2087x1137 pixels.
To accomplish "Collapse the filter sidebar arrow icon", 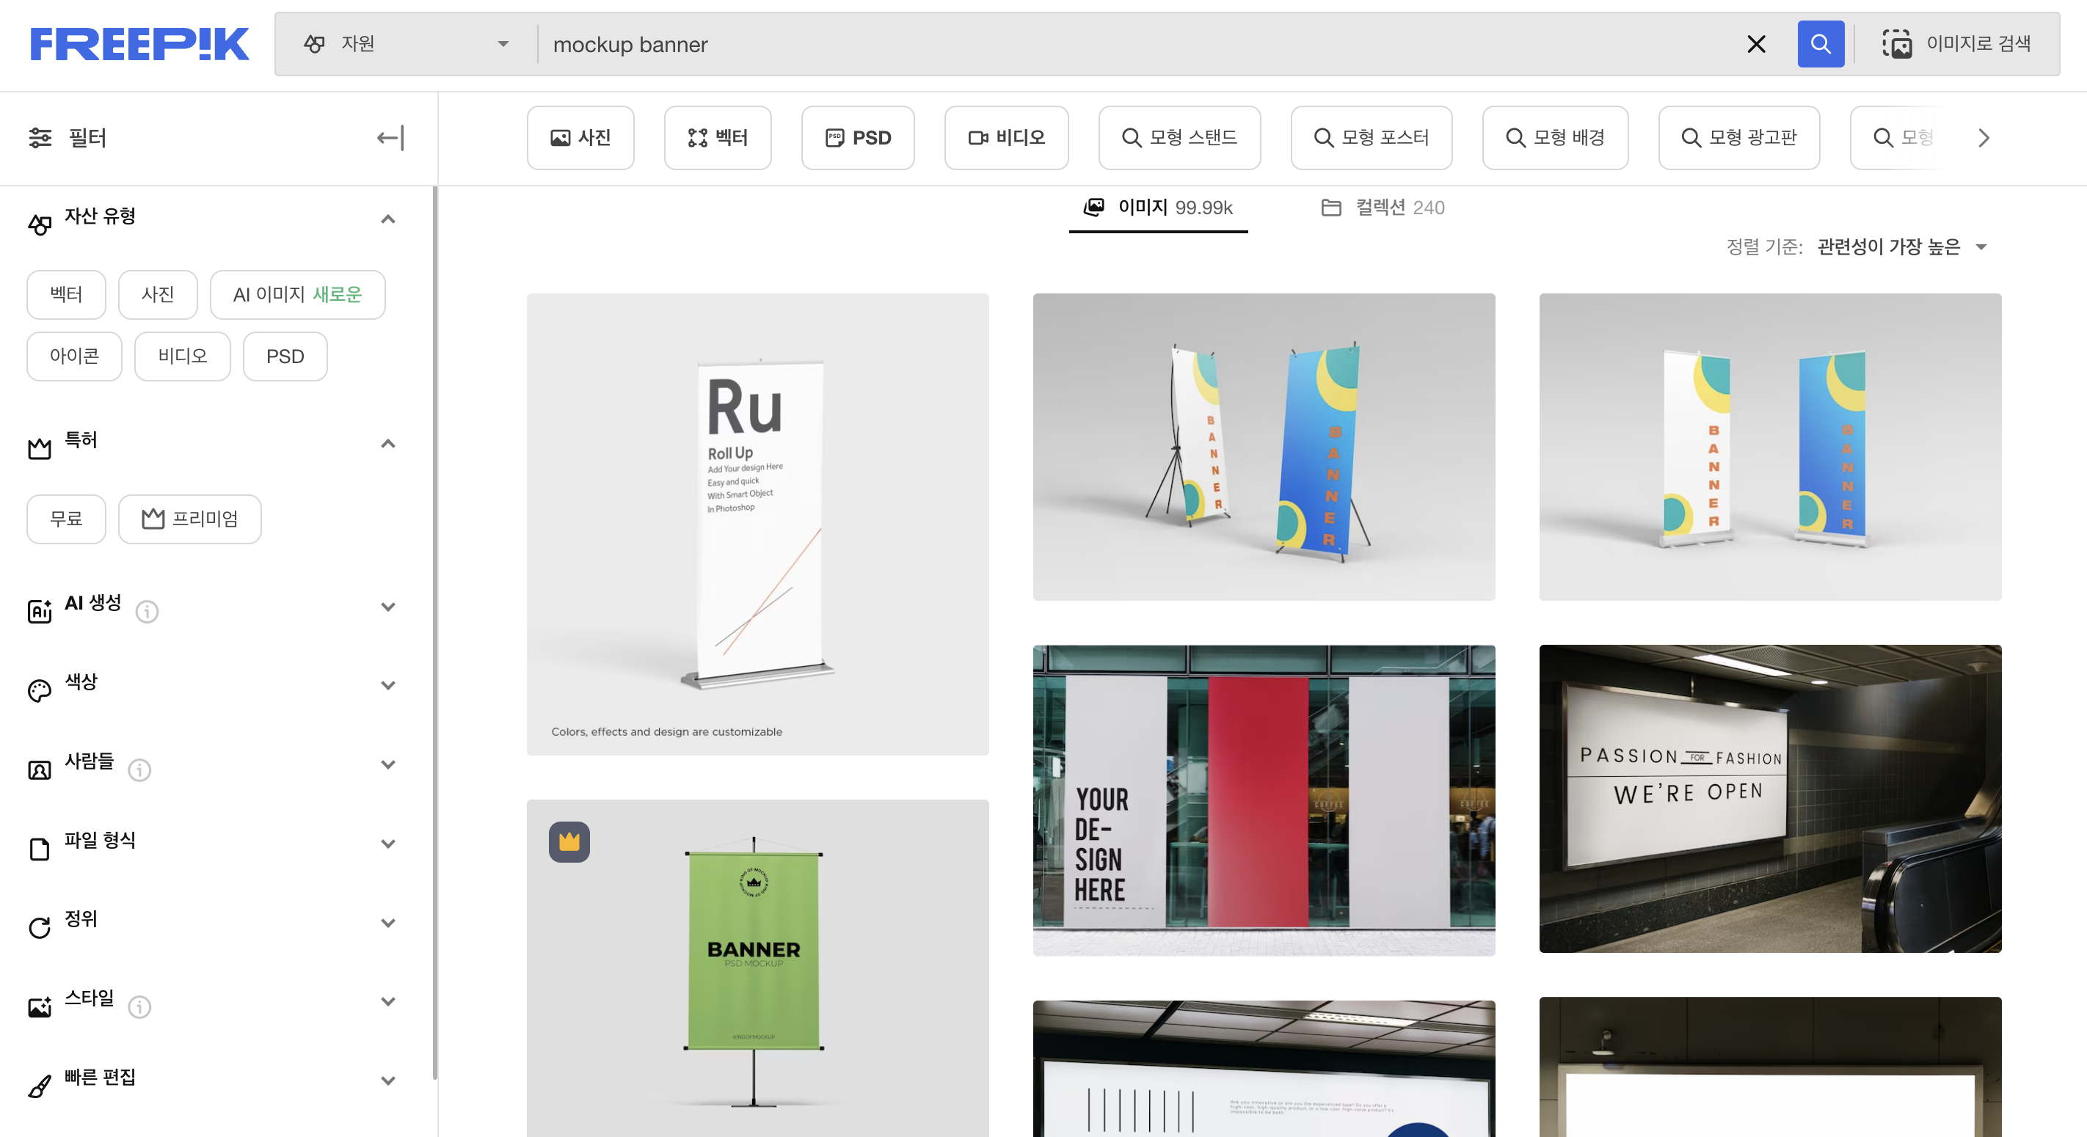I will [390, 138].
